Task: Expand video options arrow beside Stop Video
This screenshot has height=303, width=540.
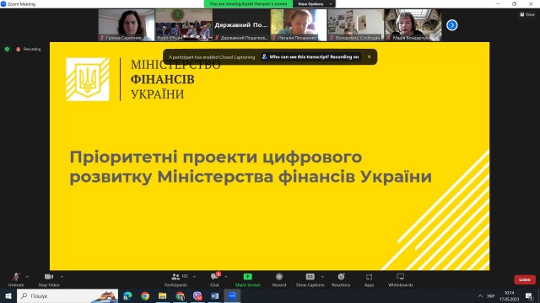Action: [x=62, y=277]
